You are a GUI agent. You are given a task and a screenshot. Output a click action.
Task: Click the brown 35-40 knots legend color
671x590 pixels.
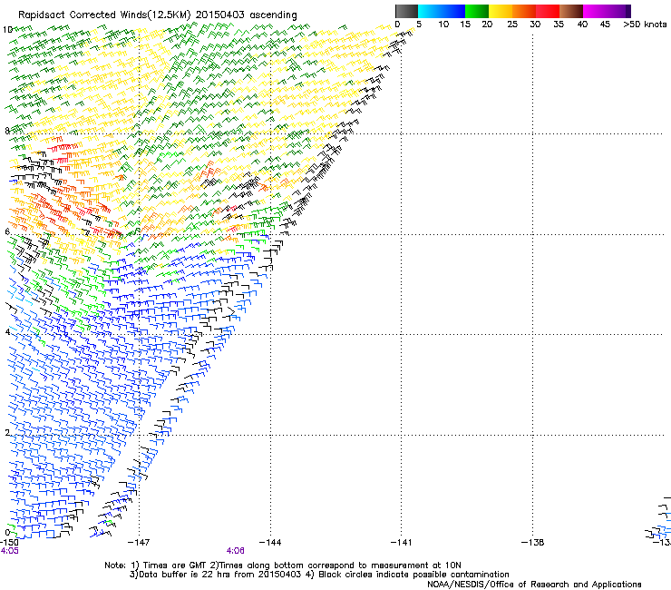pos(571,11)
